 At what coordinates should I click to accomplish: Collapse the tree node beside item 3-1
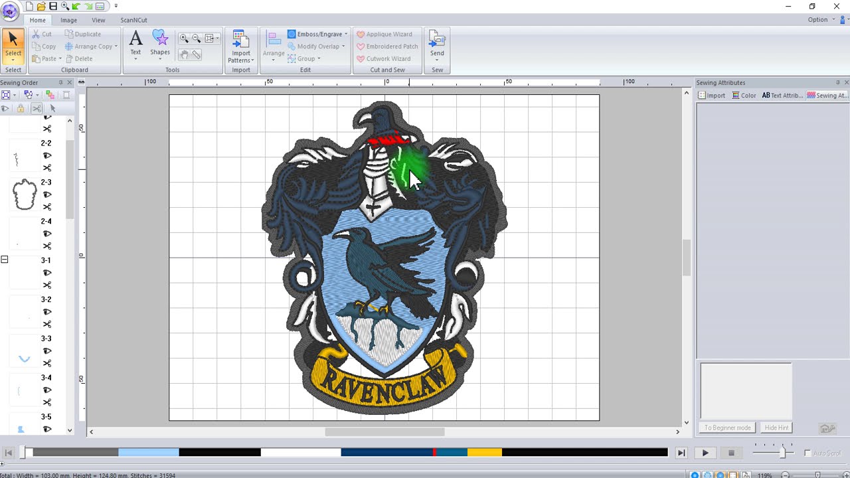tap(5, 260)
